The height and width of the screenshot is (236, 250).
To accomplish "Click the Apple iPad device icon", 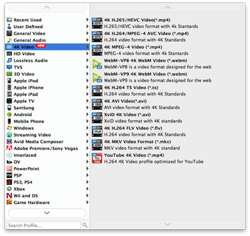I will click(9, 94).
